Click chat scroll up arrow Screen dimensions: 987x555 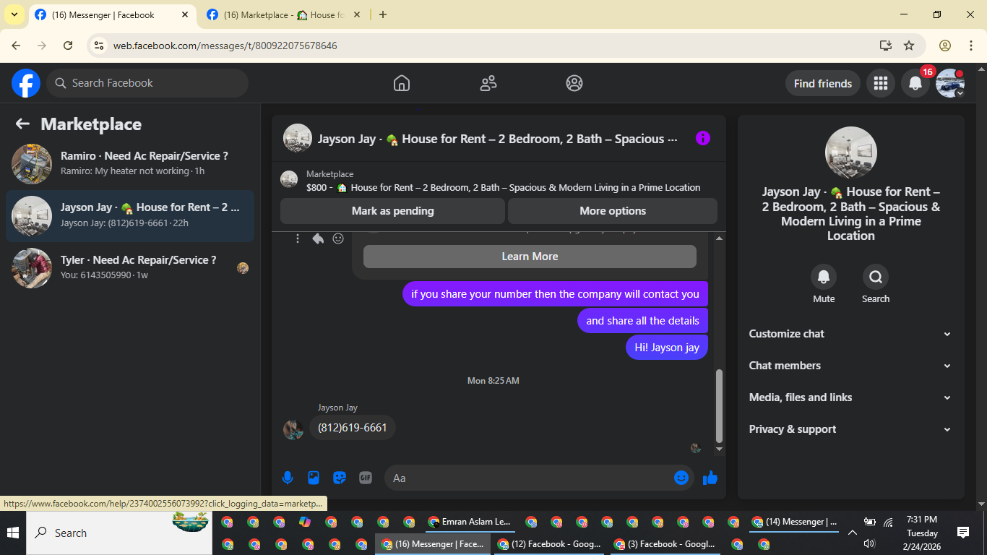[x=718, y=238]
